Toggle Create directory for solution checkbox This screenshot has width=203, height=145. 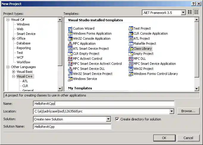(117, 119)
